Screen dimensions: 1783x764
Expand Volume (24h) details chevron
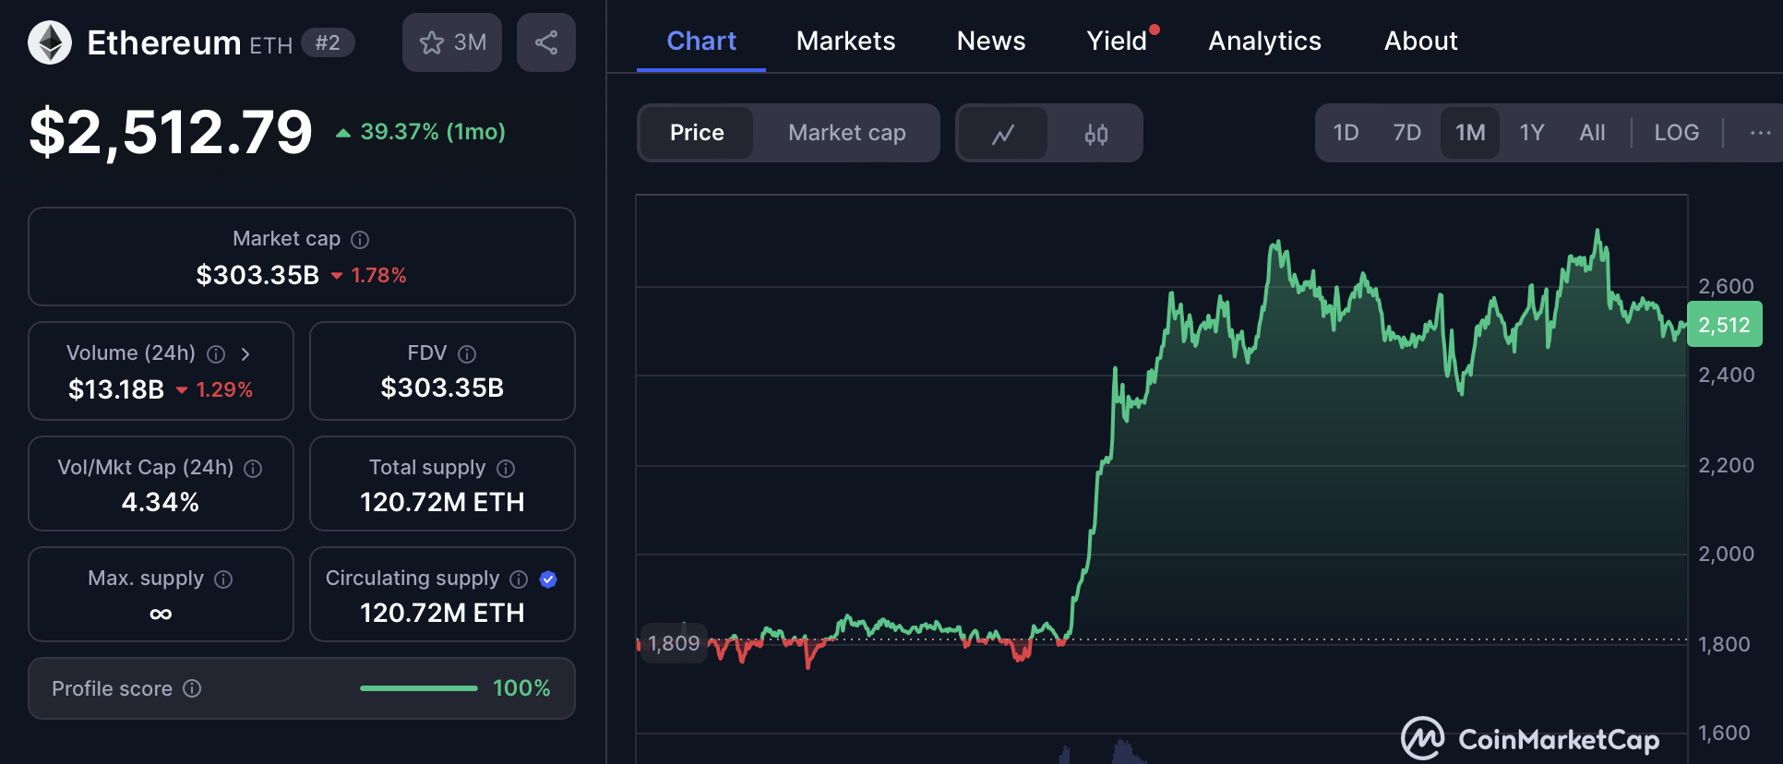pyautogui.click(x=245, y=354)
